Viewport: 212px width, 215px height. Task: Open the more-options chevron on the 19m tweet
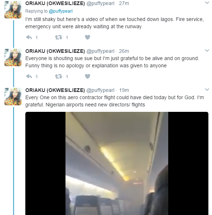(207, 89)
